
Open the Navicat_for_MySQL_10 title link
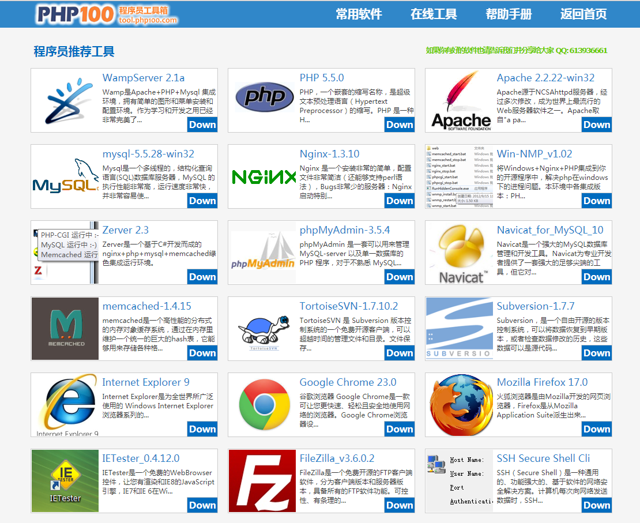[550, 230]
